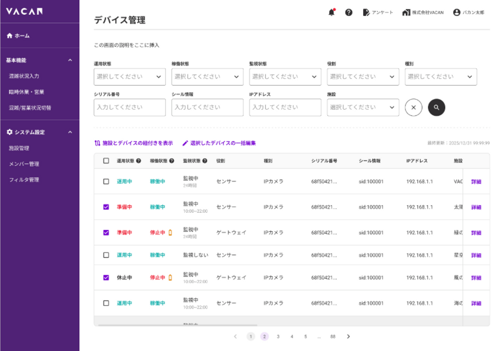Open バカン太郎 user account icon
Viewport: 504px width, 351px height.
pyautogui.click(x=456, y=13)
